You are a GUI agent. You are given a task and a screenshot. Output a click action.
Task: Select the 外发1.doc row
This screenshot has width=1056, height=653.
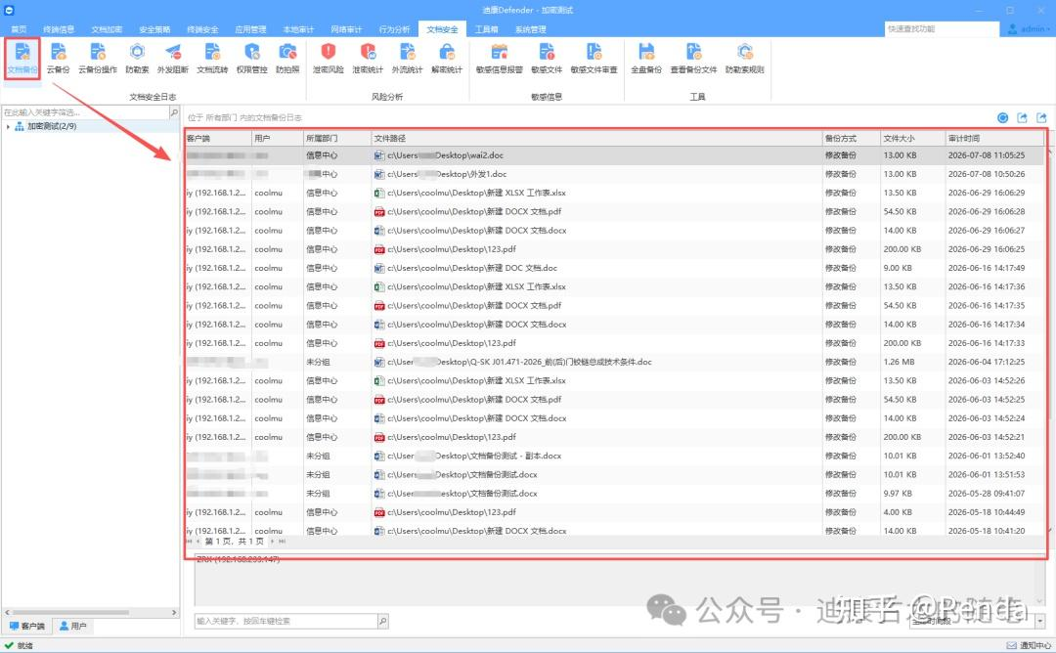point(615,174)
